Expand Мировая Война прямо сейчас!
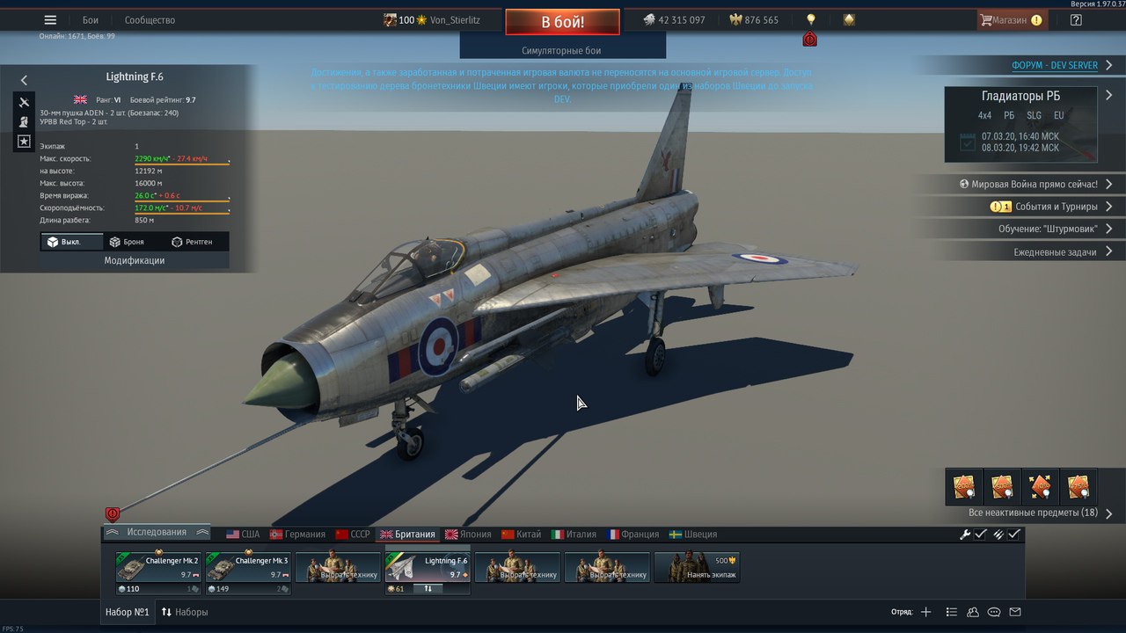The width and height of the screenshot is (1126, 633). 1109,184
